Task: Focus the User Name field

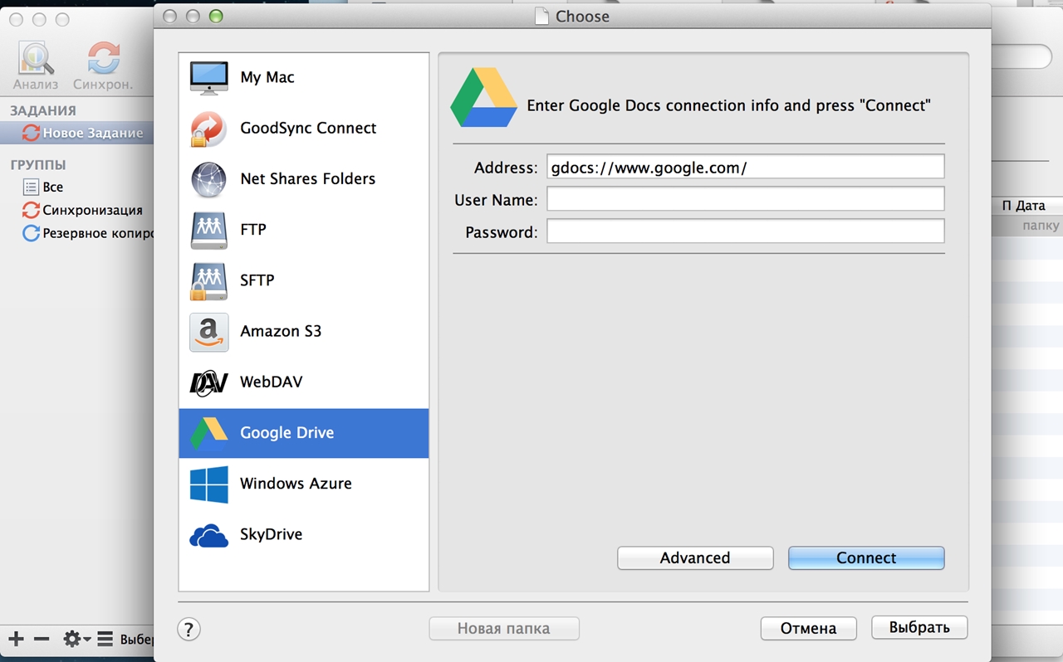Action: click(x=745, y=199)
